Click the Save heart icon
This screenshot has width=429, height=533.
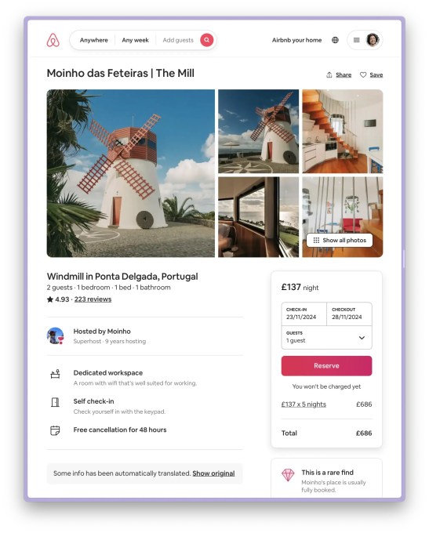[363, 74]
